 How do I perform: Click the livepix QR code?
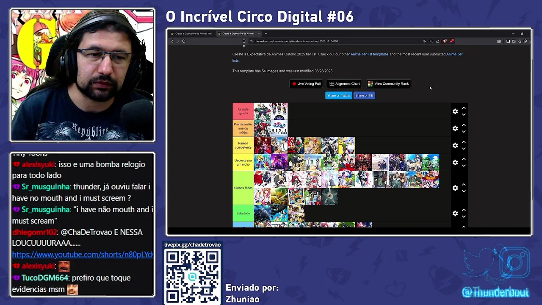tap(193, 276)
